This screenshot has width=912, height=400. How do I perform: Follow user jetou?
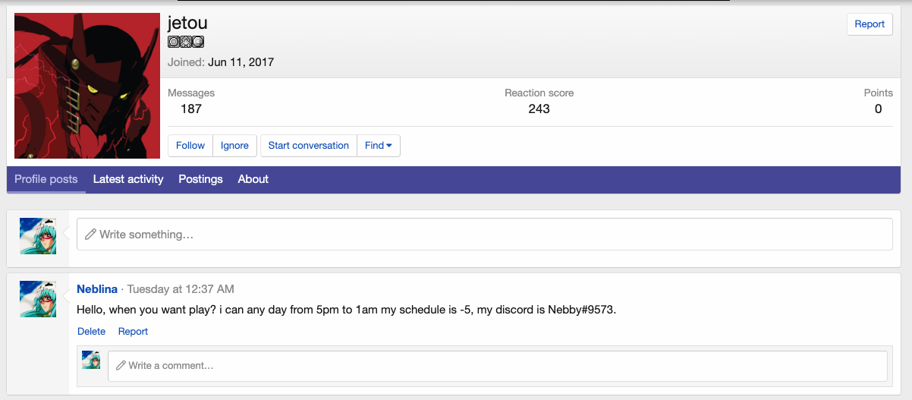click(x=190, y=146)
